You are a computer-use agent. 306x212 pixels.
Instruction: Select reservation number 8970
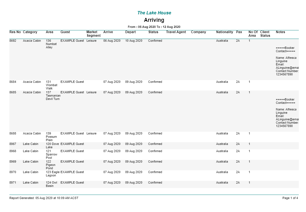[x=13, y=172]
